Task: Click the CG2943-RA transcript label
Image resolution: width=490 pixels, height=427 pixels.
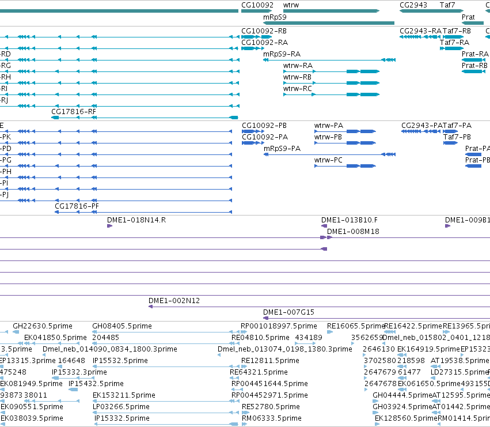Action: [421, 31]
